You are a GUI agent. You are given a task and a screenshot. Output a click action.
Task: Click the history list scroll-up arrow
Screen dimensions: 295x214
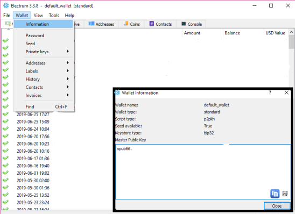coord(291,32)
